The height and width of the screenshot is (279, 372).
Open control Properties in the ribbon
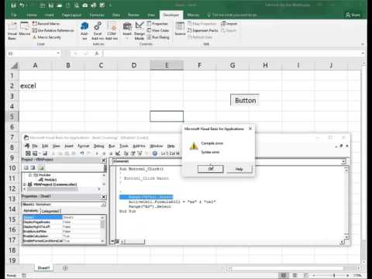point(157,23)
